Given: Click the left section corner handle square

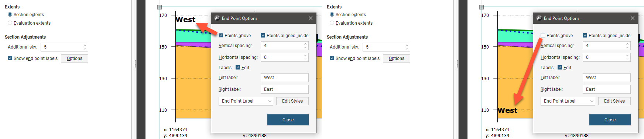Looking at the screenshot, I should click(x=160, y=7).
